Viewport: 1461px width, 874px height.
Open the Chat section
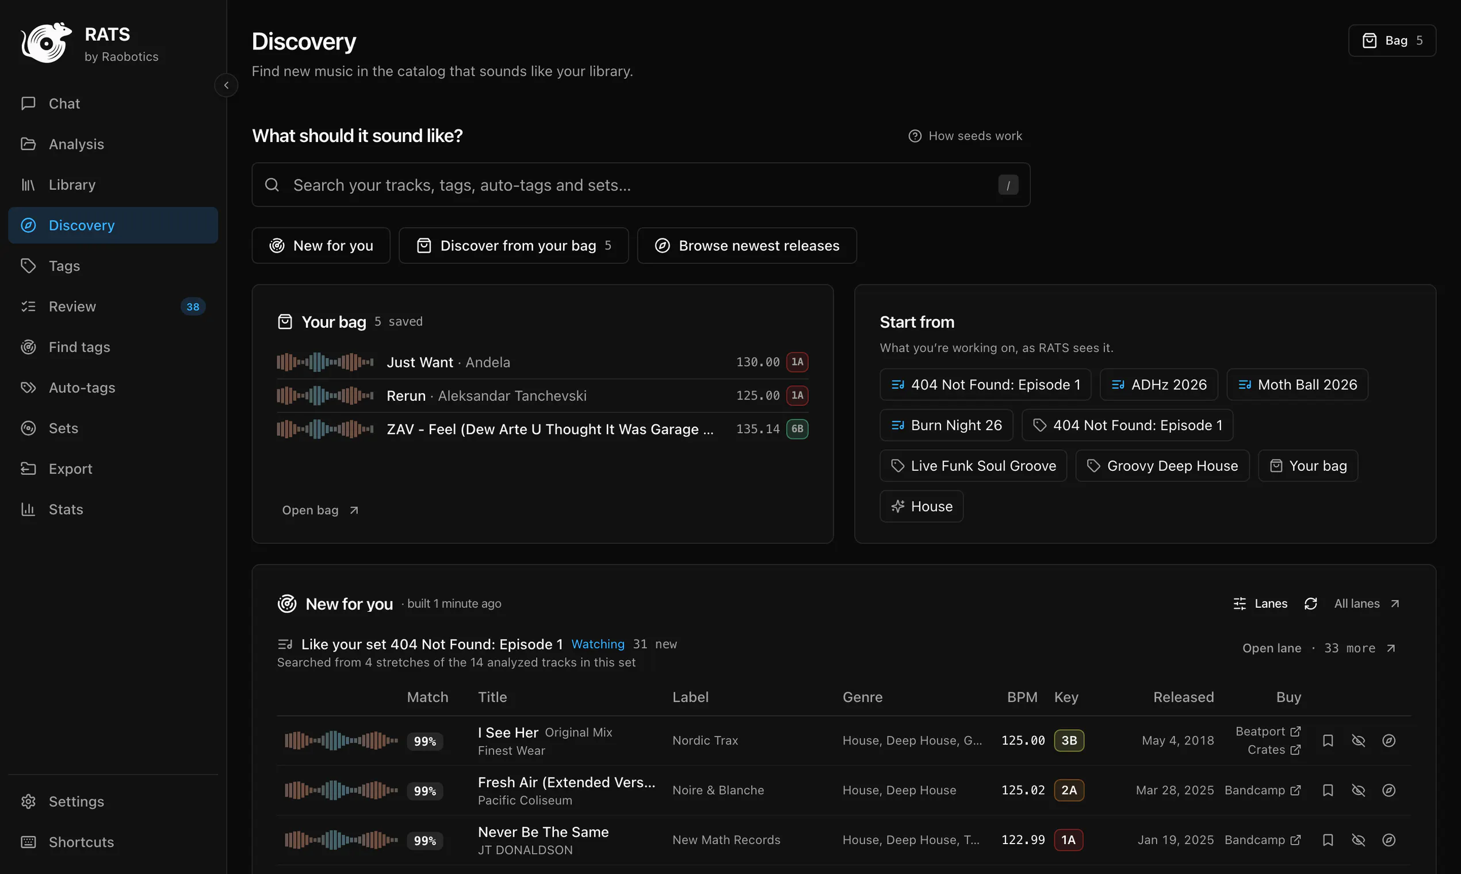click(113, 103)
